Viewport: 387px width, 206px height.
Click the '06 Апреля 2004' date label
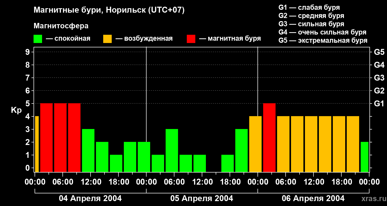point(313,199)
